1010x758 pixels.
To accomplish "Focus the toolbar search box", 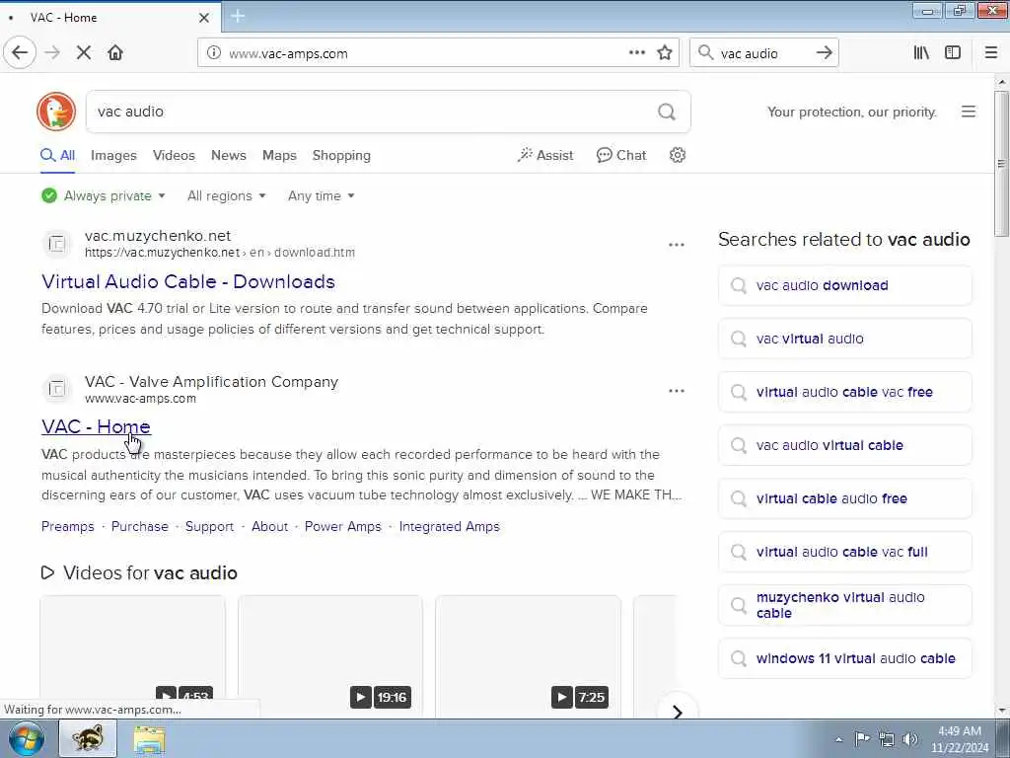I will [x=764, y=53].
